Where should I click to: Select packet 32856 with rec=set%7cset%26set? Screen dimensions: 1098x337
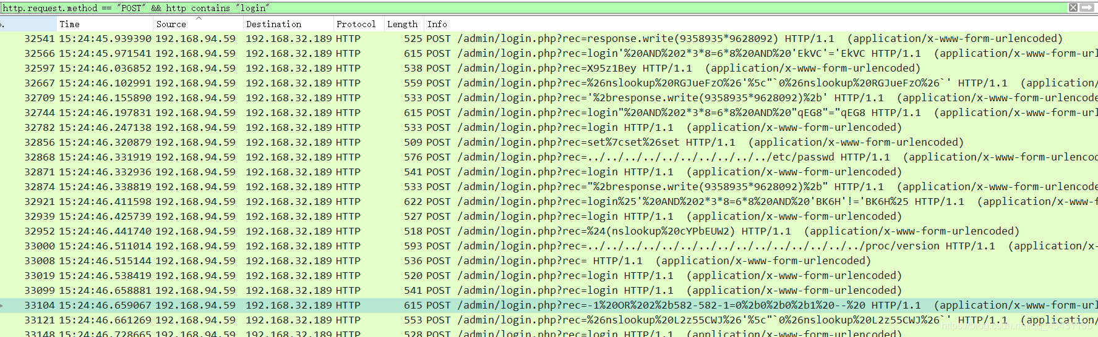pos(549,142)
